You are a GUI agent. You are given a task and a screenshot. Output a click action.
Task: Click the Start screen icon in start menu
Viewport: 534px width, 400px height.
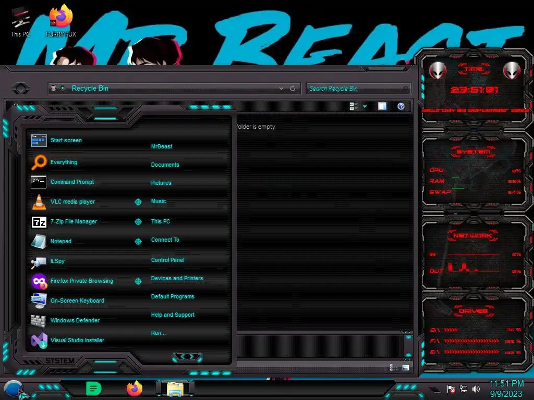pyautogui.click(x=39, y=140)
